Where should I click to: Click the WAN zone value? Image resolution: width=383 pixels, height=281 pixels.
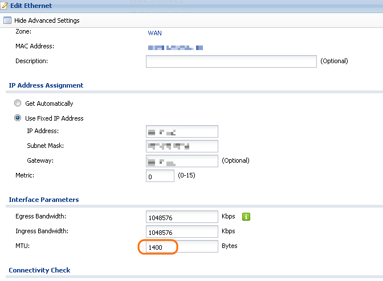click(154, 33)
